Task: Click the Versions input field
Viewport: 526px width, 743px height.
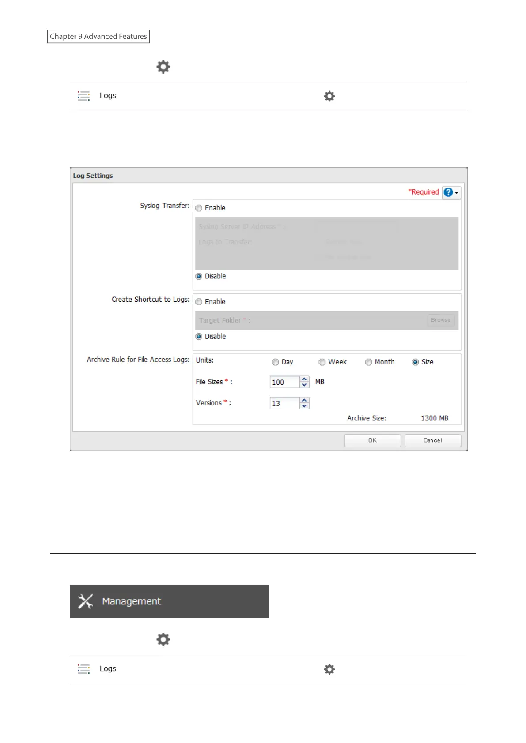Action: (285, 403)
